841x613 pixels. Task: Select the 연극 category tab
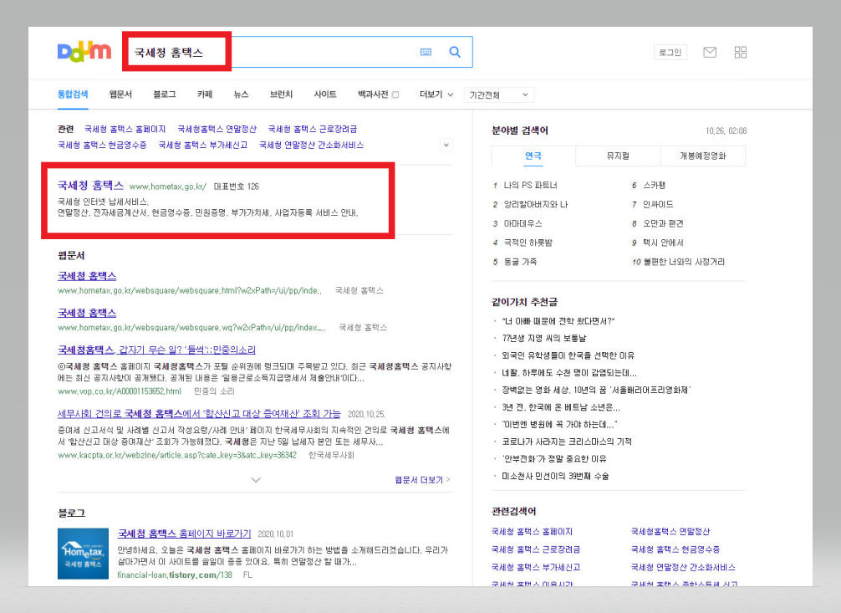[x=533, y=156]
